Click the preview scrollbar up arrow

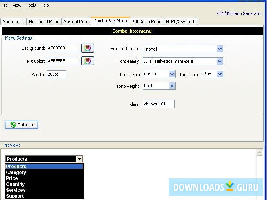260,152
